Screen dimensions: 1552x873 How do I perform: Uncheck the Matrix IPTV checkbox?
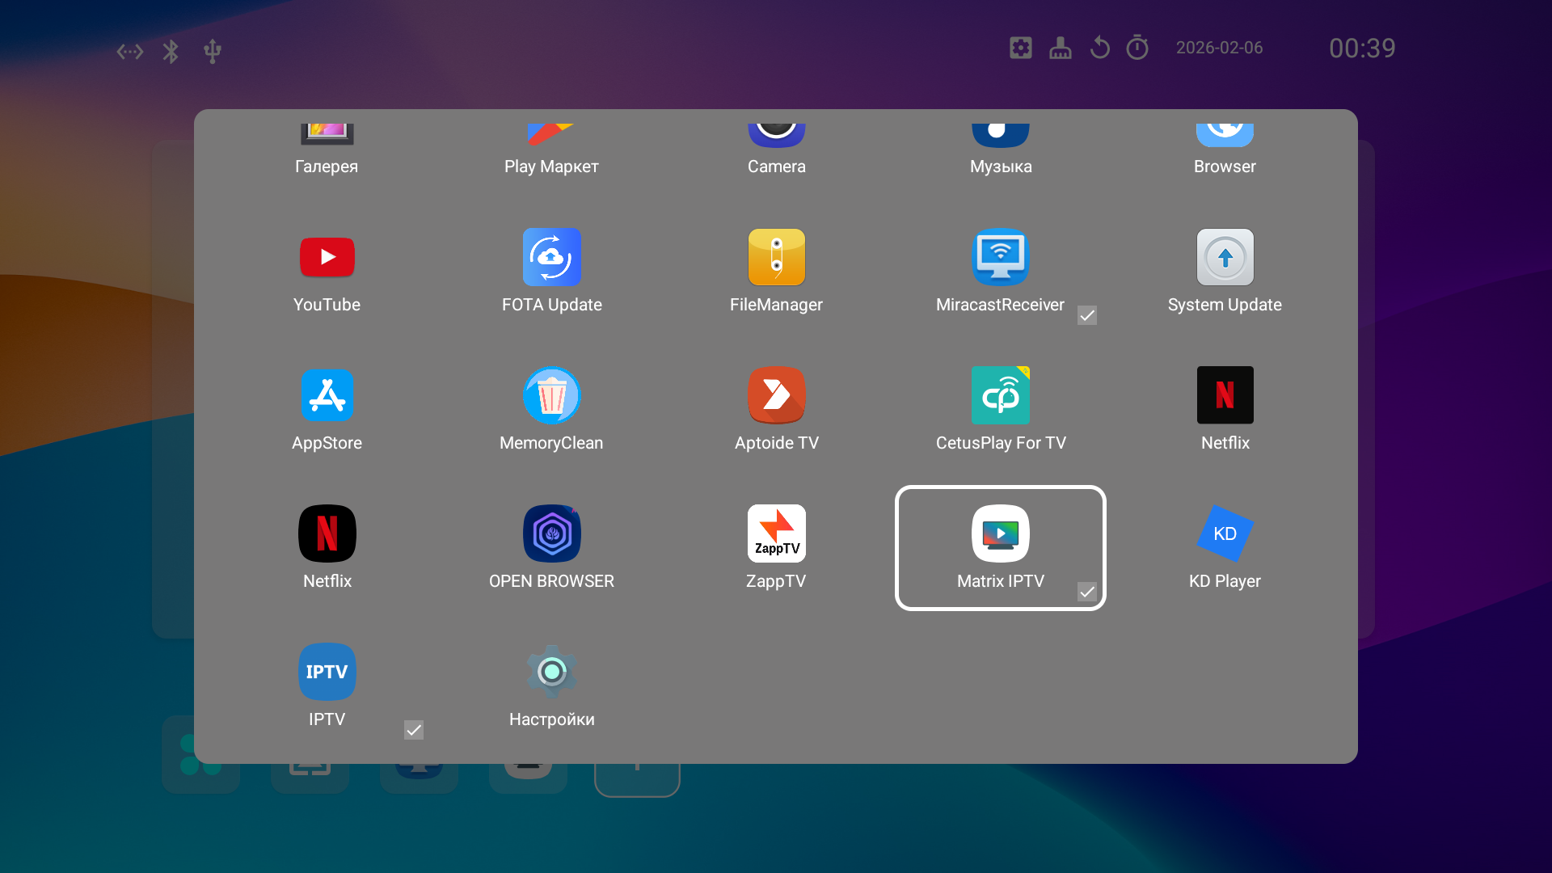click(1087, 593)
